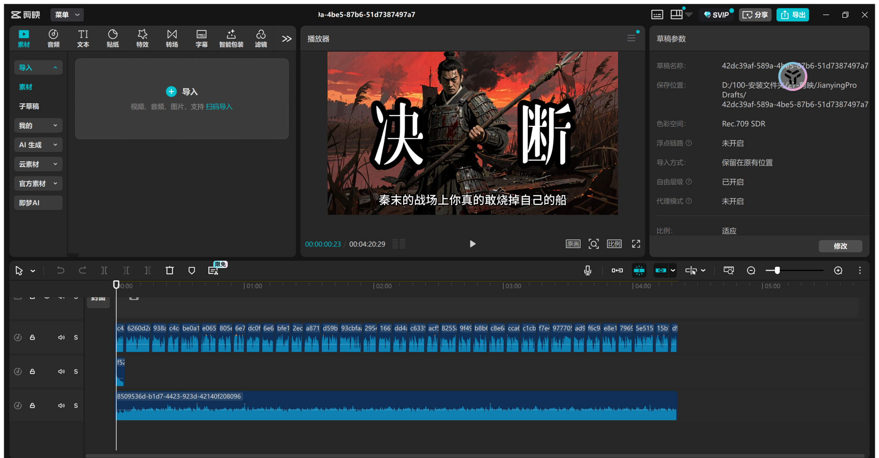
Task: Mute the bottom audio track speaker
Action: (61, 406)
